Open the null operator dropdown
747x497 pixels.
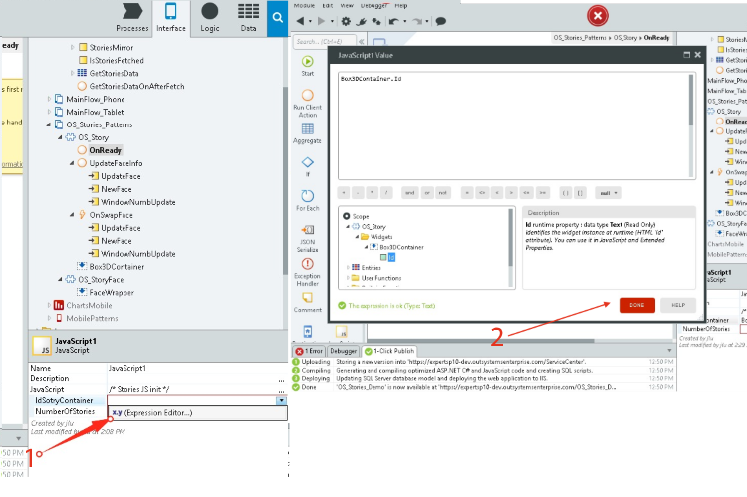tap(608, 192)
